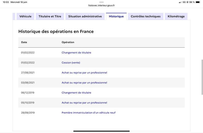Switch to the Kilométrage tab
This screenshot has width=203, height=133.
(x=176, y=16)
